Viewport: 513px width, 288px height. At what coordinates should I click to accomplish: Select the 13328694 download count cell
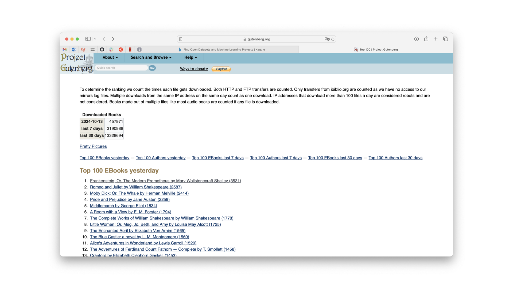coord(114,135)
